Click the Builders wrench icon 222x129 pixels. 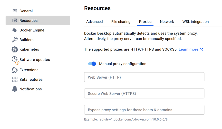[15, 40]
